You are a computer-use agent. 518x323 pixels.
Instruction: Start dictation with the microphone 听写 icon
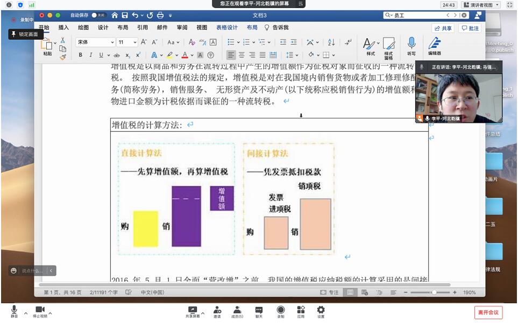(x=411, y=46)
